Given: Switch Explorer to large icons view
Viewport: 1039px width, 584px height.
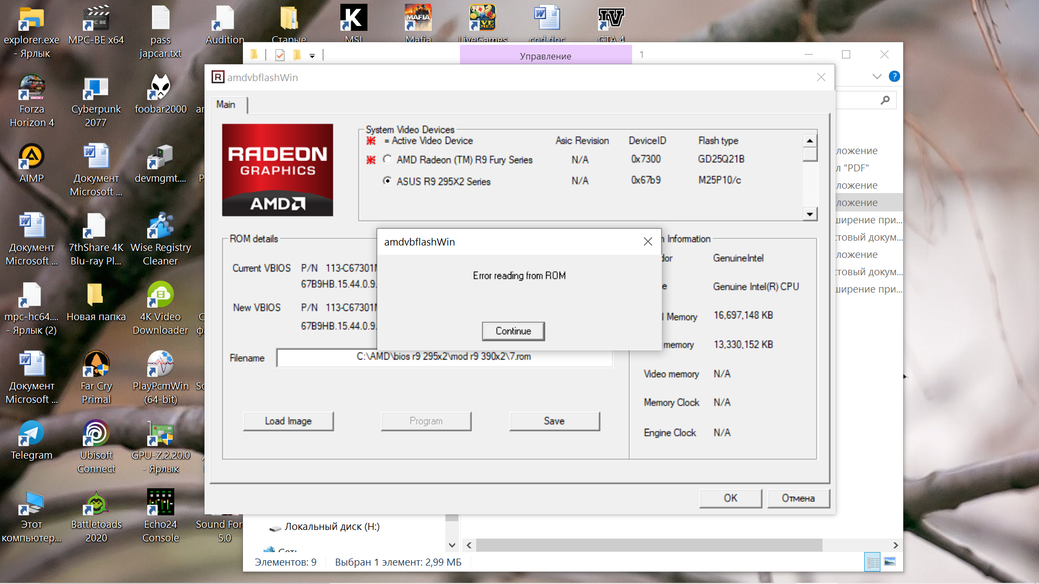Looking at the screenshot, I should tap(890, 562).
